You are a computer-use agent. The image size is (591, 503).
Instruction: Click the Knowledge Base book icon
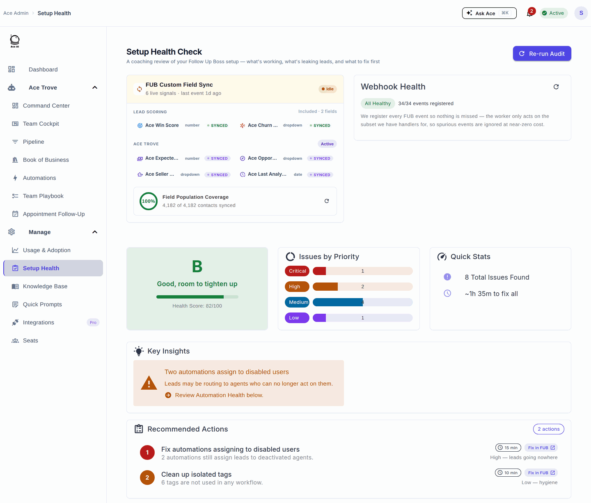15,286
